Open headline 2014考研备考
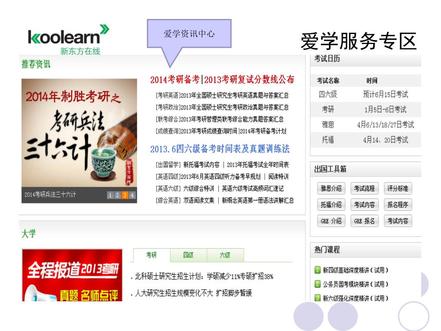The height and width of the screenshot is (331, 441). click(x=175, y=80)
